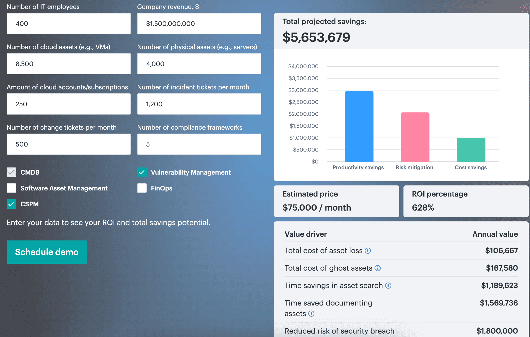Click the 'Risk mitigation' chart label
This screenshot has width=530, height=337.
[415, 167]
